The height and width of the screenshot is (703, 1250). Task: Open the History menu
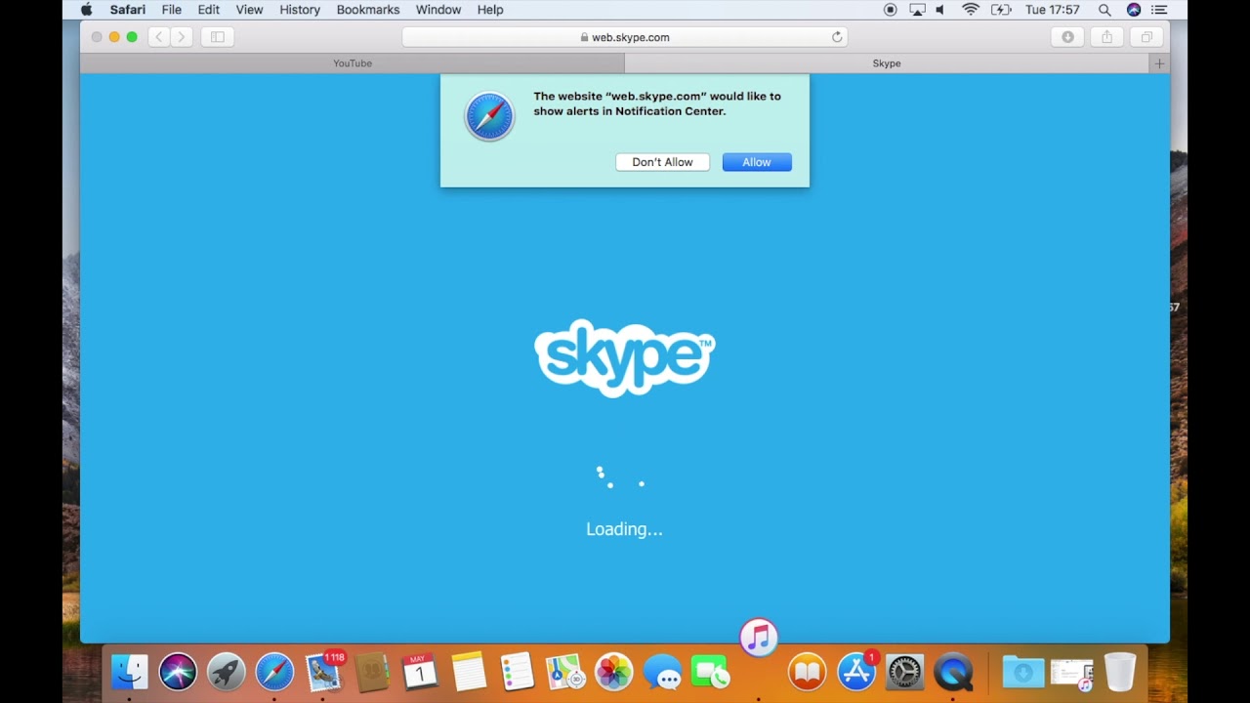pyautogui.click(x=300, y=10)
